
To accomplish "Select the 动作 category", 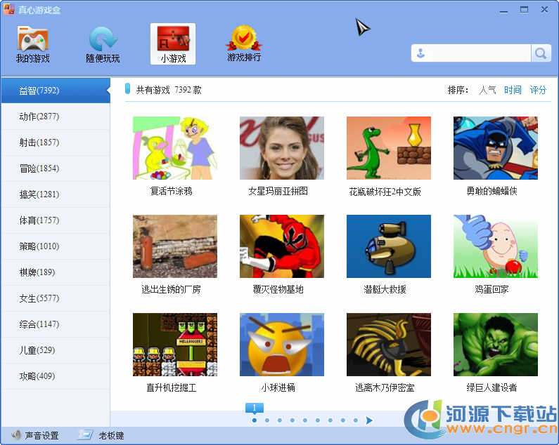I will [x=39, y=117].
